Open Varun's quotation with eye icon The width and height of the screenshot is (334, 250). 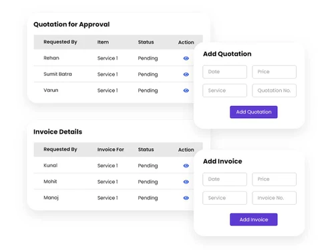coord(186,91)
